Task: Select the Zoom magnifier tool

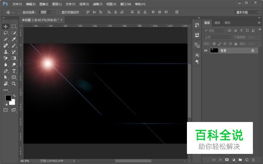Action: pos(14,84)
